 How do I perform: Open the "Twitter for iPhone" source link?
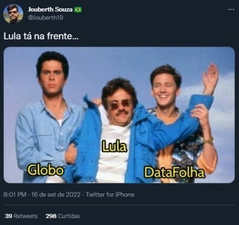coord(110,194)
